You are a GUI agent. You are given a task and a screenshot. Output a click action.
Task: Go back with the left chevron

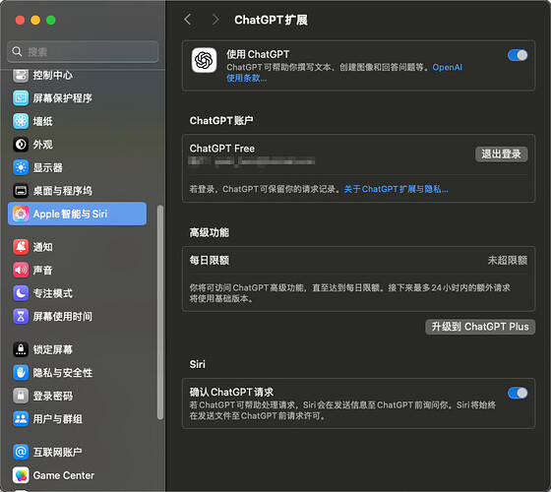(x=188, y=20)
